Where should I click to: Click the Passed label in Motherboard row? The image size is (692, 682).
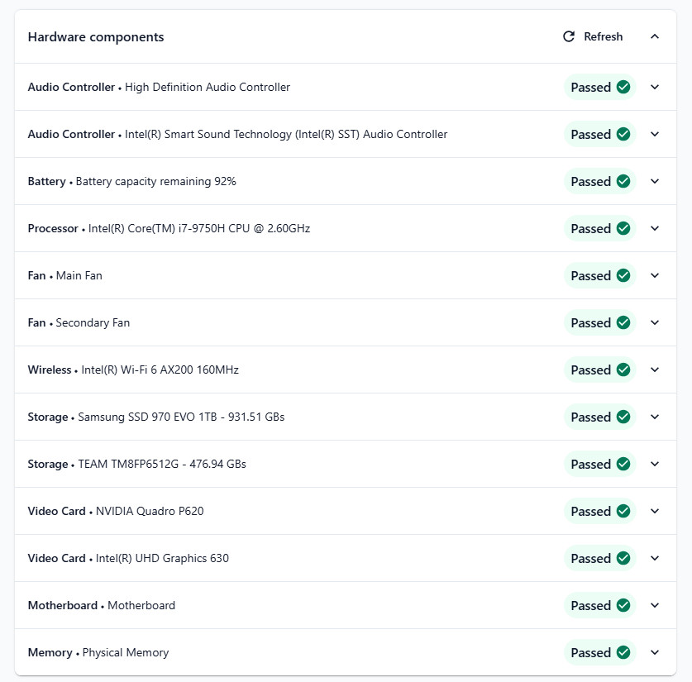click(590, 606)
